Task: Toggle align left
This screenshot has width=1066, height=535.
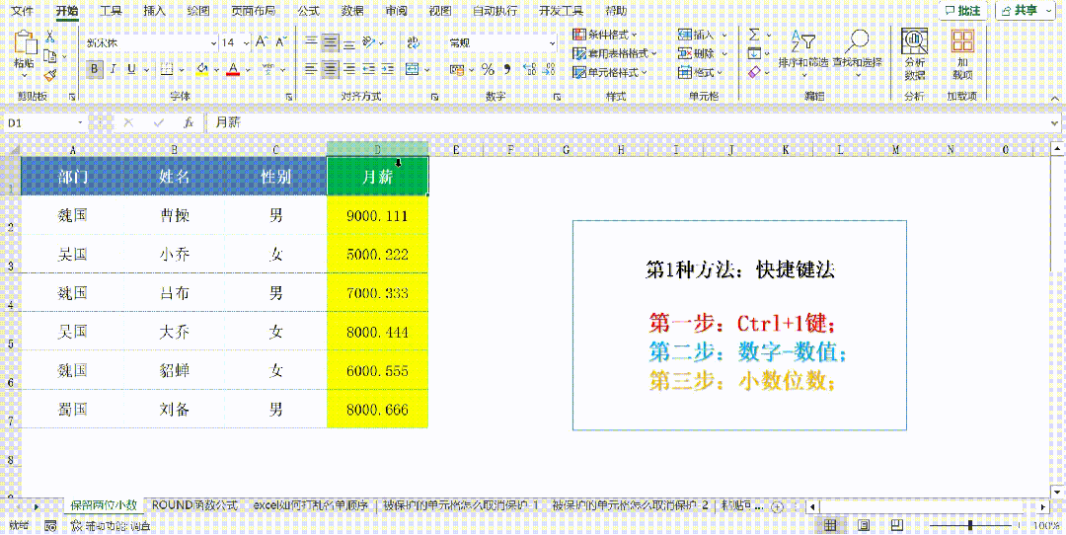Action: tap(311, 69)
